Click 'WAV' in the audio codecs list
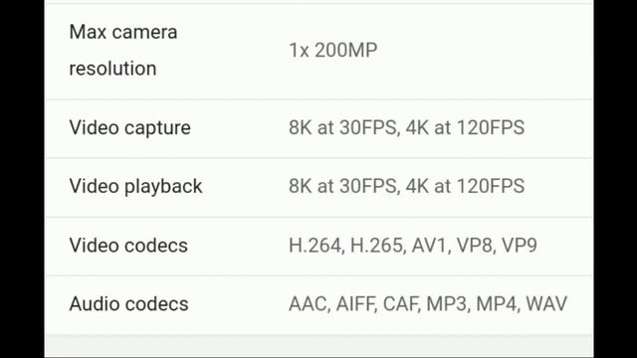Screen dimensions: 637x358 (x=546, y=304)
